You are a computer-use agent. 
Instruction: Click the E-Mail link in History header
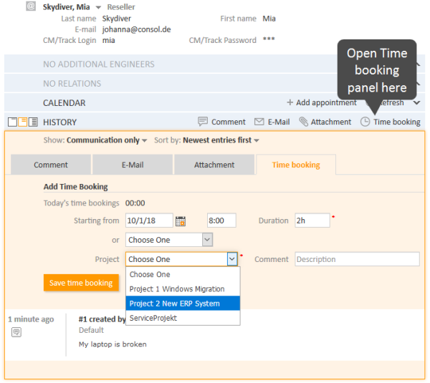click(279, 122)
